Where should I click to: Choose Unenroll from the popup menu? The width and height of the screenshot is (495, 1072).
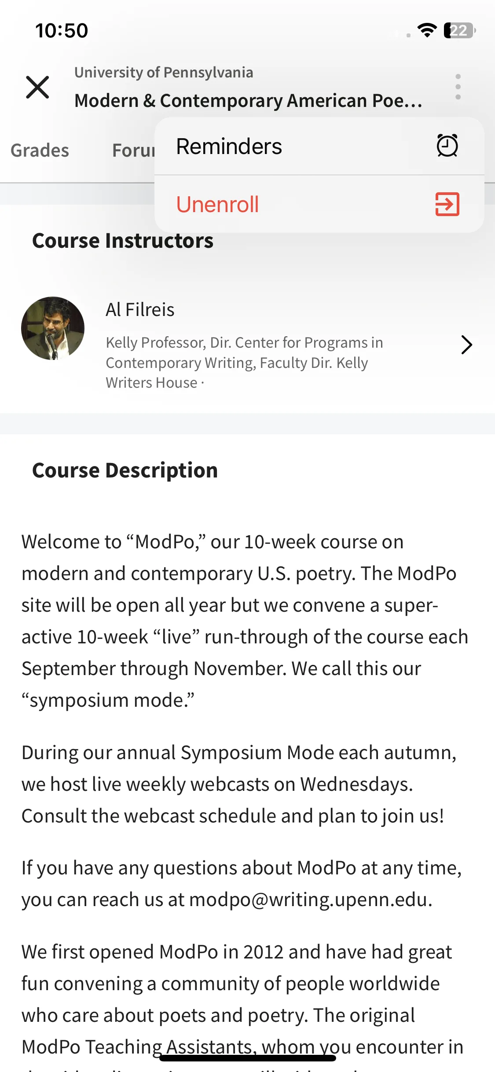click(x=319, y=204)
